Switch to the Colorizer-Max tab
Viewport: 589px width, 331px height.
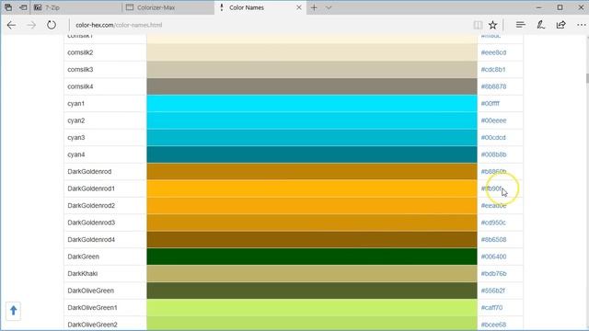[167, 7]
